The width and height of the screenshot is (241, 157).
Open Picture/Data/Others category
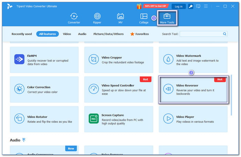[x=108, y=34]
